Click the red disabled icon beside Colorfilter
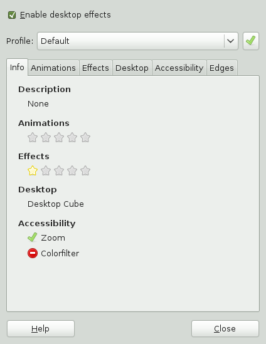This screenshot has height=344, width=266. [33, 253]
